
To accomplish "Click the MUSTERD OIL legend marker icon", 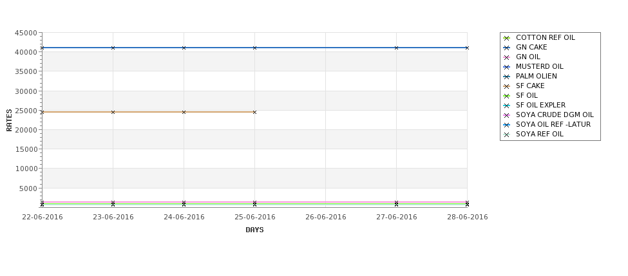I will pyautogui.click(x=507, y=67).
